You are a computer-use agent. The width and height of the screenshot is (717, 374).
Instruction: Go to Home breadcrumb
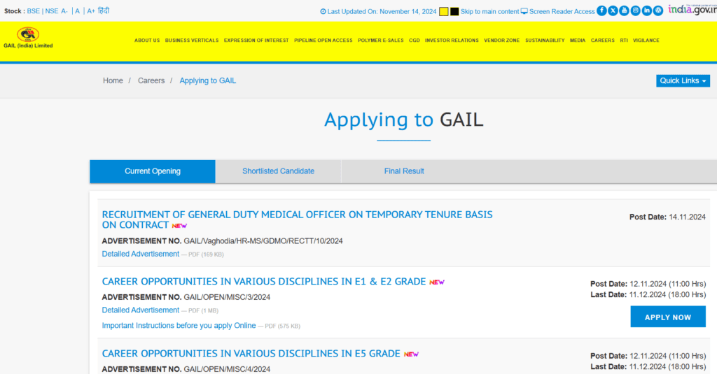tap(113, 81)
